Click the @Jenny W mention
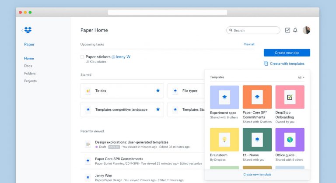The image size is (336, 183). coord(121,57)
